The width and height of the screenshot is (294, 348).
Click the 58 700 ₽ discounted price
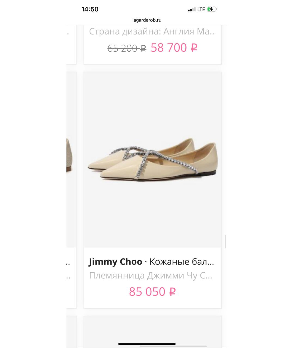point(174,48)
